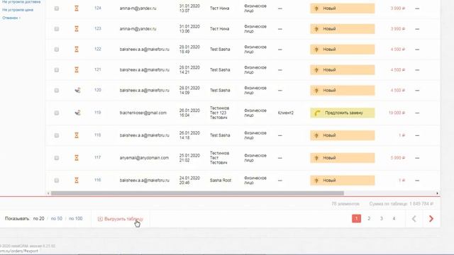This screenshot has height=255, width=454.
Task: Open the 'Не устроила цена' filter link
Action: (18, 10)
